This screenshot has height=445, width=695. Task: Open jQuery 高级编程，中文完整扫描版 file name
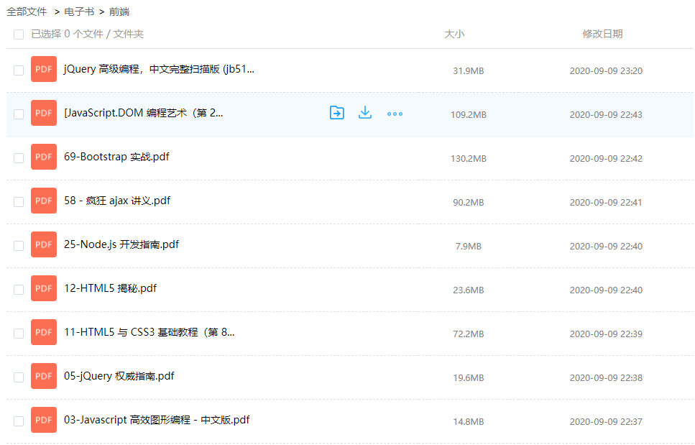point(159,69)
